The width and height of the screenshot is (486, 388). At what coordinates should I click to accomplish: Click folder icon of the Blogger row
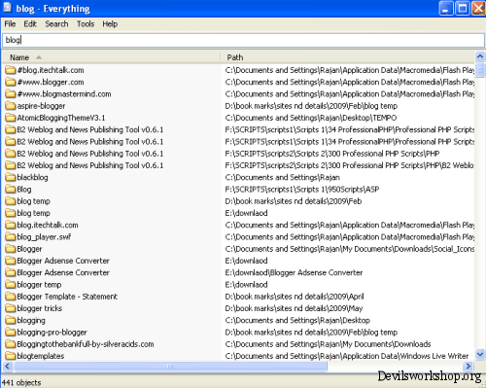[11, 249]
